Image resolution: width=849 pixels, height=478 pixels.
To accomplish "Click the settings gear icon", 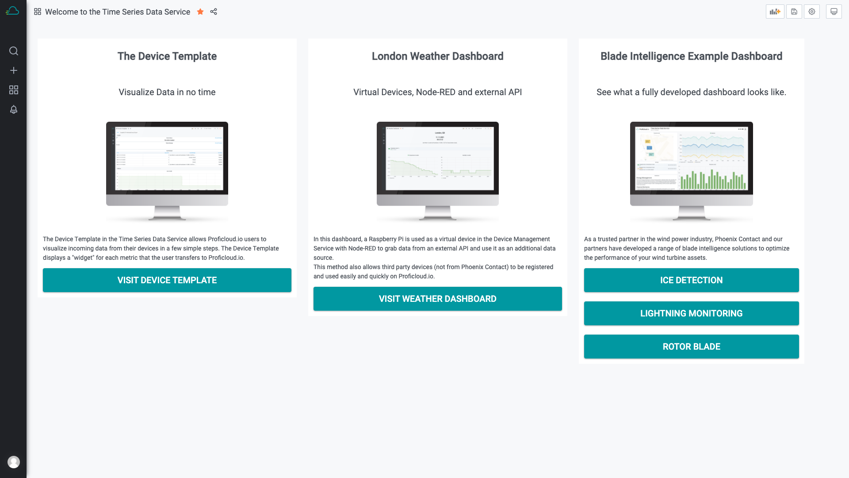I will click(x=812, y=12).
